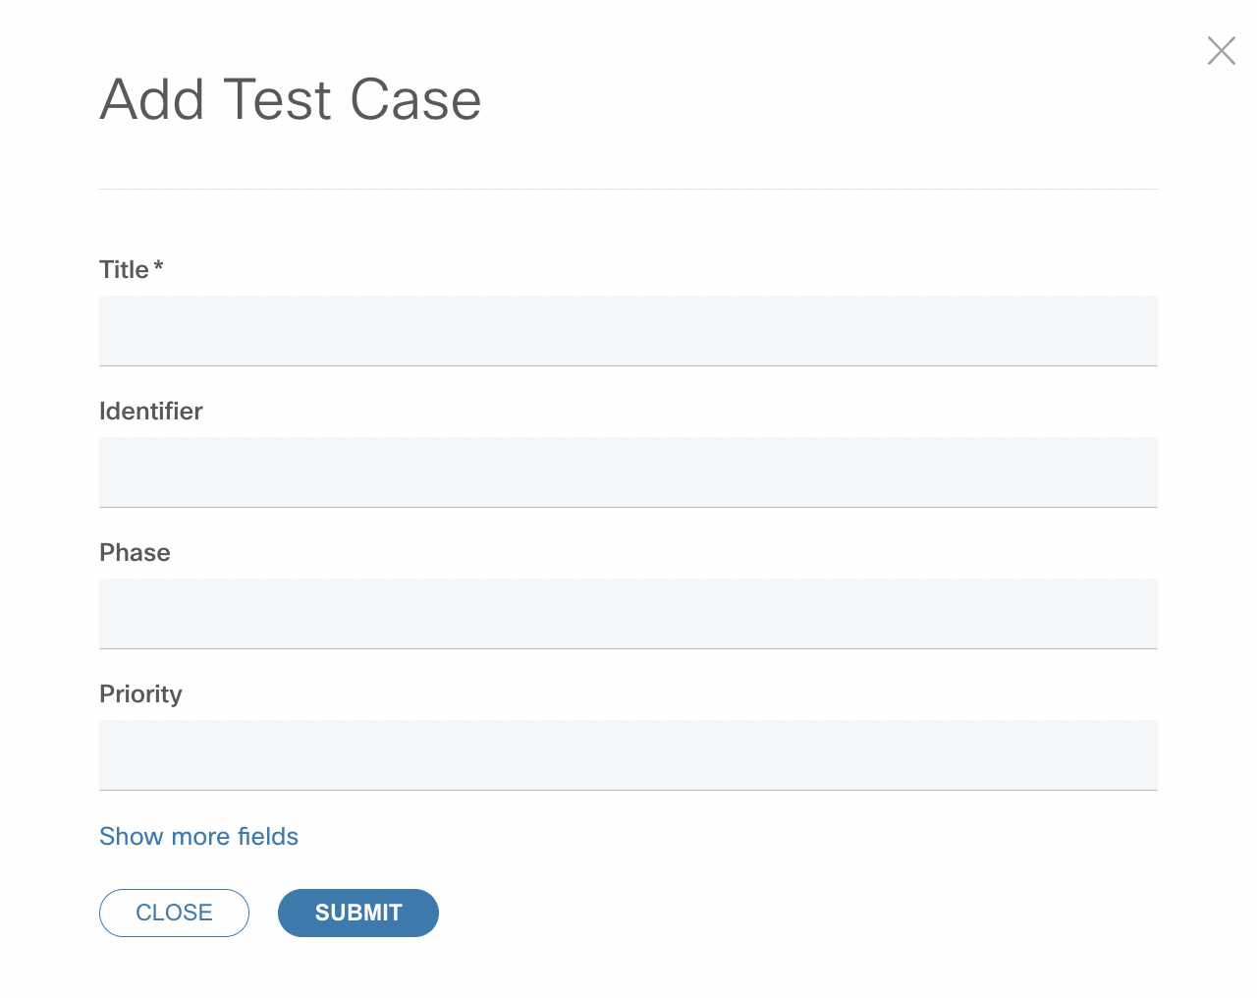Click the Title input field
Screen dimensions: 1257x998
coord(628,331)
